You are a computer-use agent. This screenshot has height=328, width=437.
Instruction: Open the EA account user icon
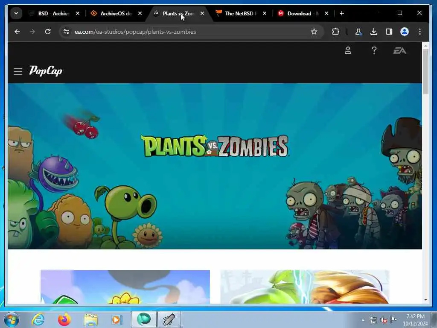pyautogui.click(x=348, y=50)
